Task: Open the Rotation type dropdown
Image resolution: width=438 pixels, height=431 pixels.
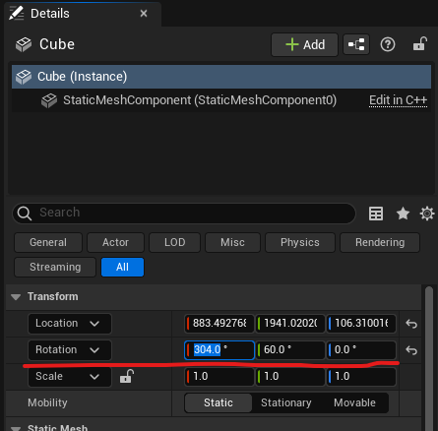Action: 70,350
